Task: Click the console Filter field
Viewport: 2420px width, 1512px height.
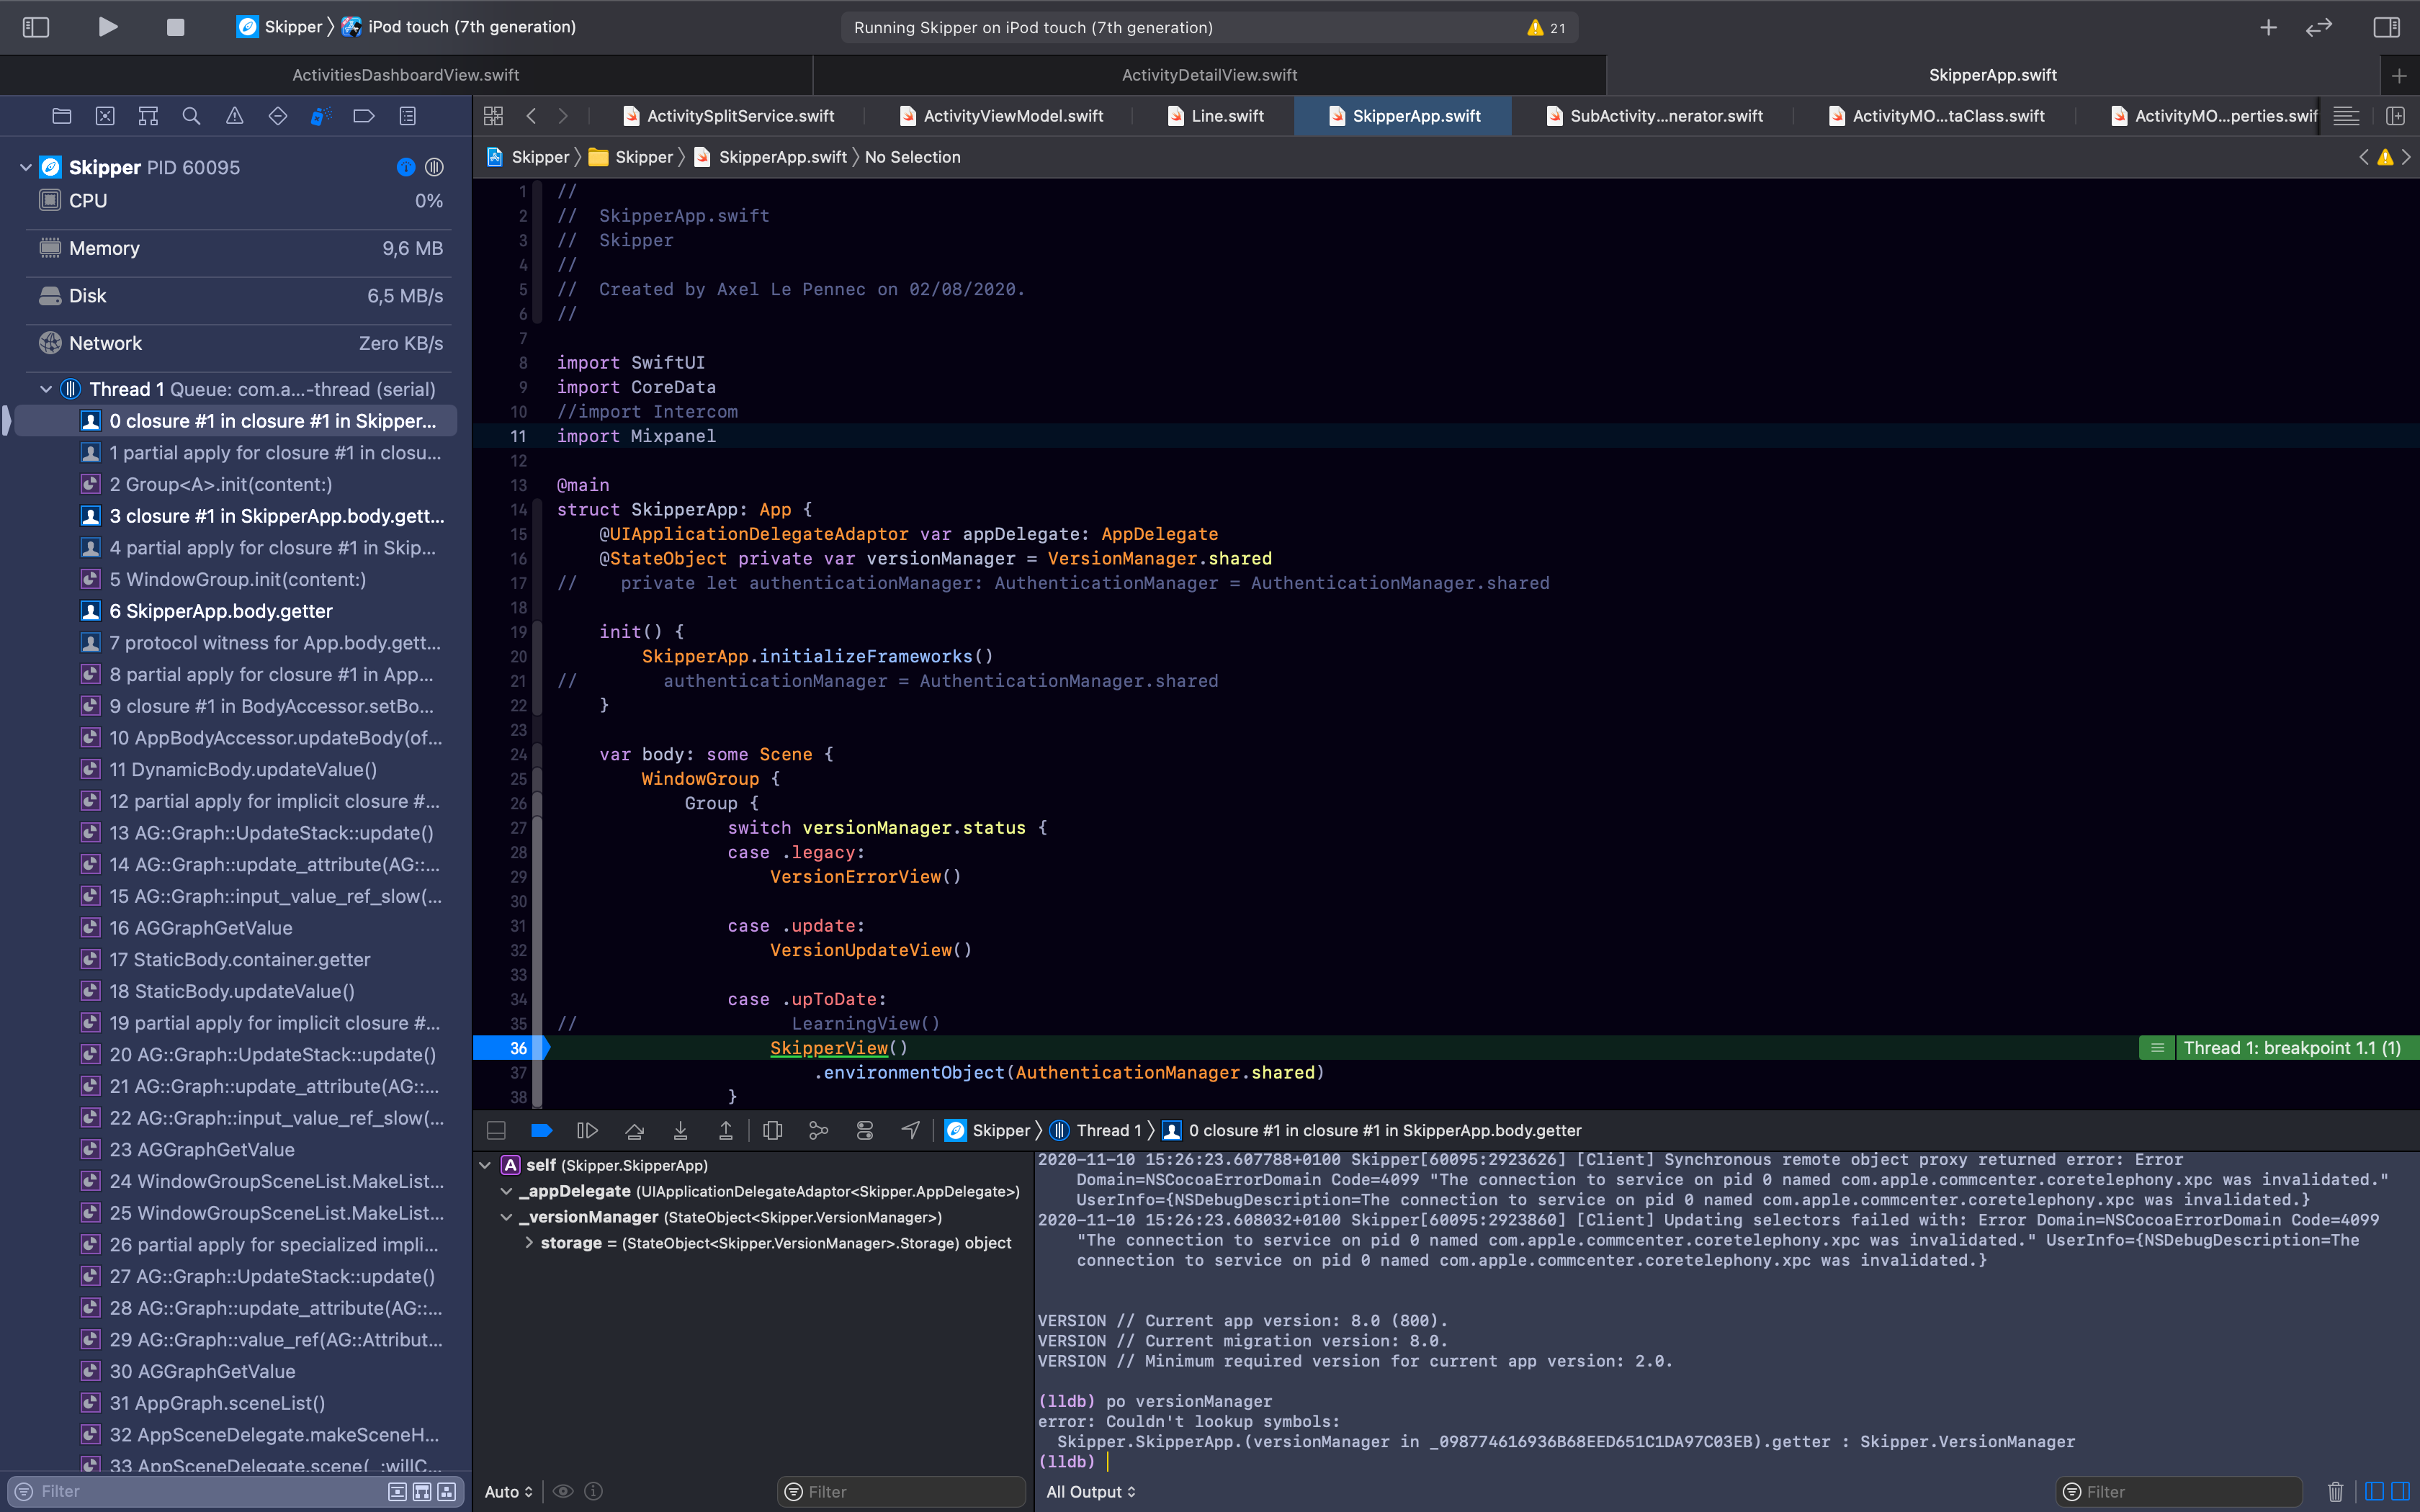Action: click(2180, 1491)
